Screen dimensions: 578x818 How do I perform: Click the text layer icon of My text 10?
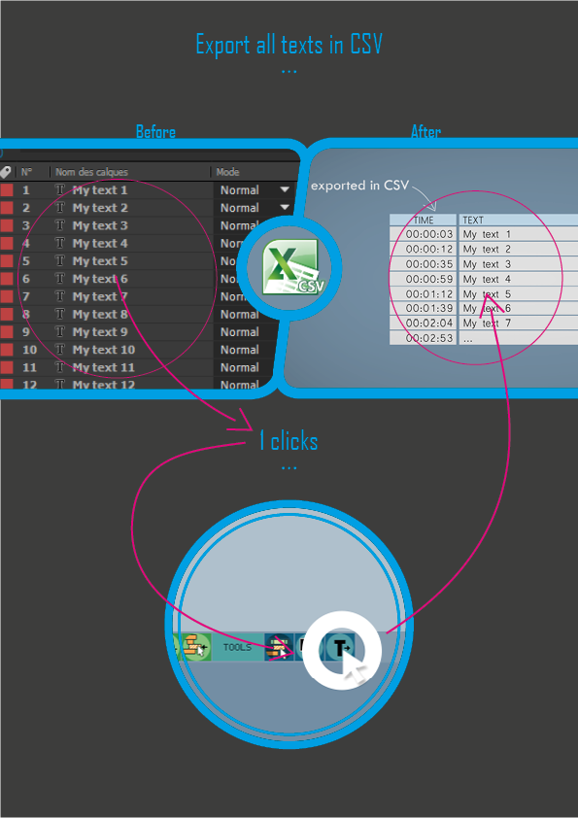coord(60,349)
